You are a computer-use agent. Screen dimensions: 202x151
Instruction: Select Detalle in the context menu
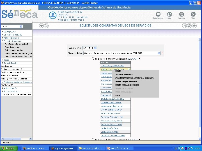pyautogui.click(x=118, y=71)
